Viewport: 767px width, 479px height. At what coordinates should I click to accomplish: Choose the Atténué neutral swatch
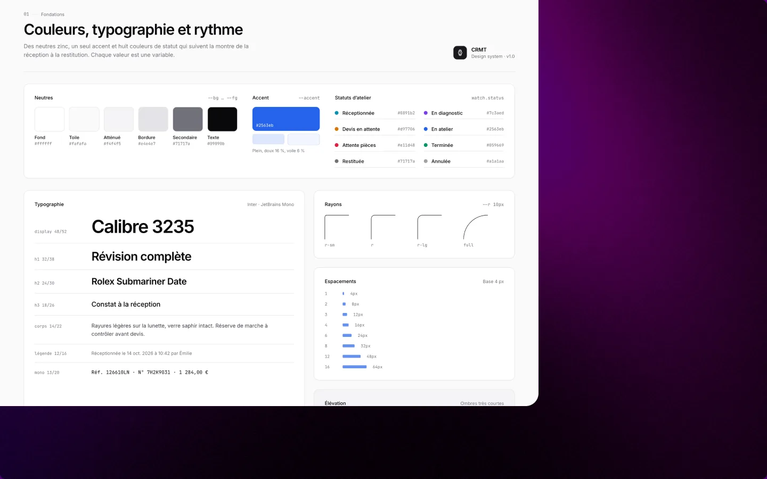[x=119, y=119]
